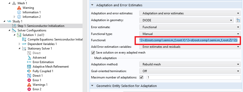Click the Advanced solver node icon
This screenshot has height=92, width=243.
[x=29, y=58]
